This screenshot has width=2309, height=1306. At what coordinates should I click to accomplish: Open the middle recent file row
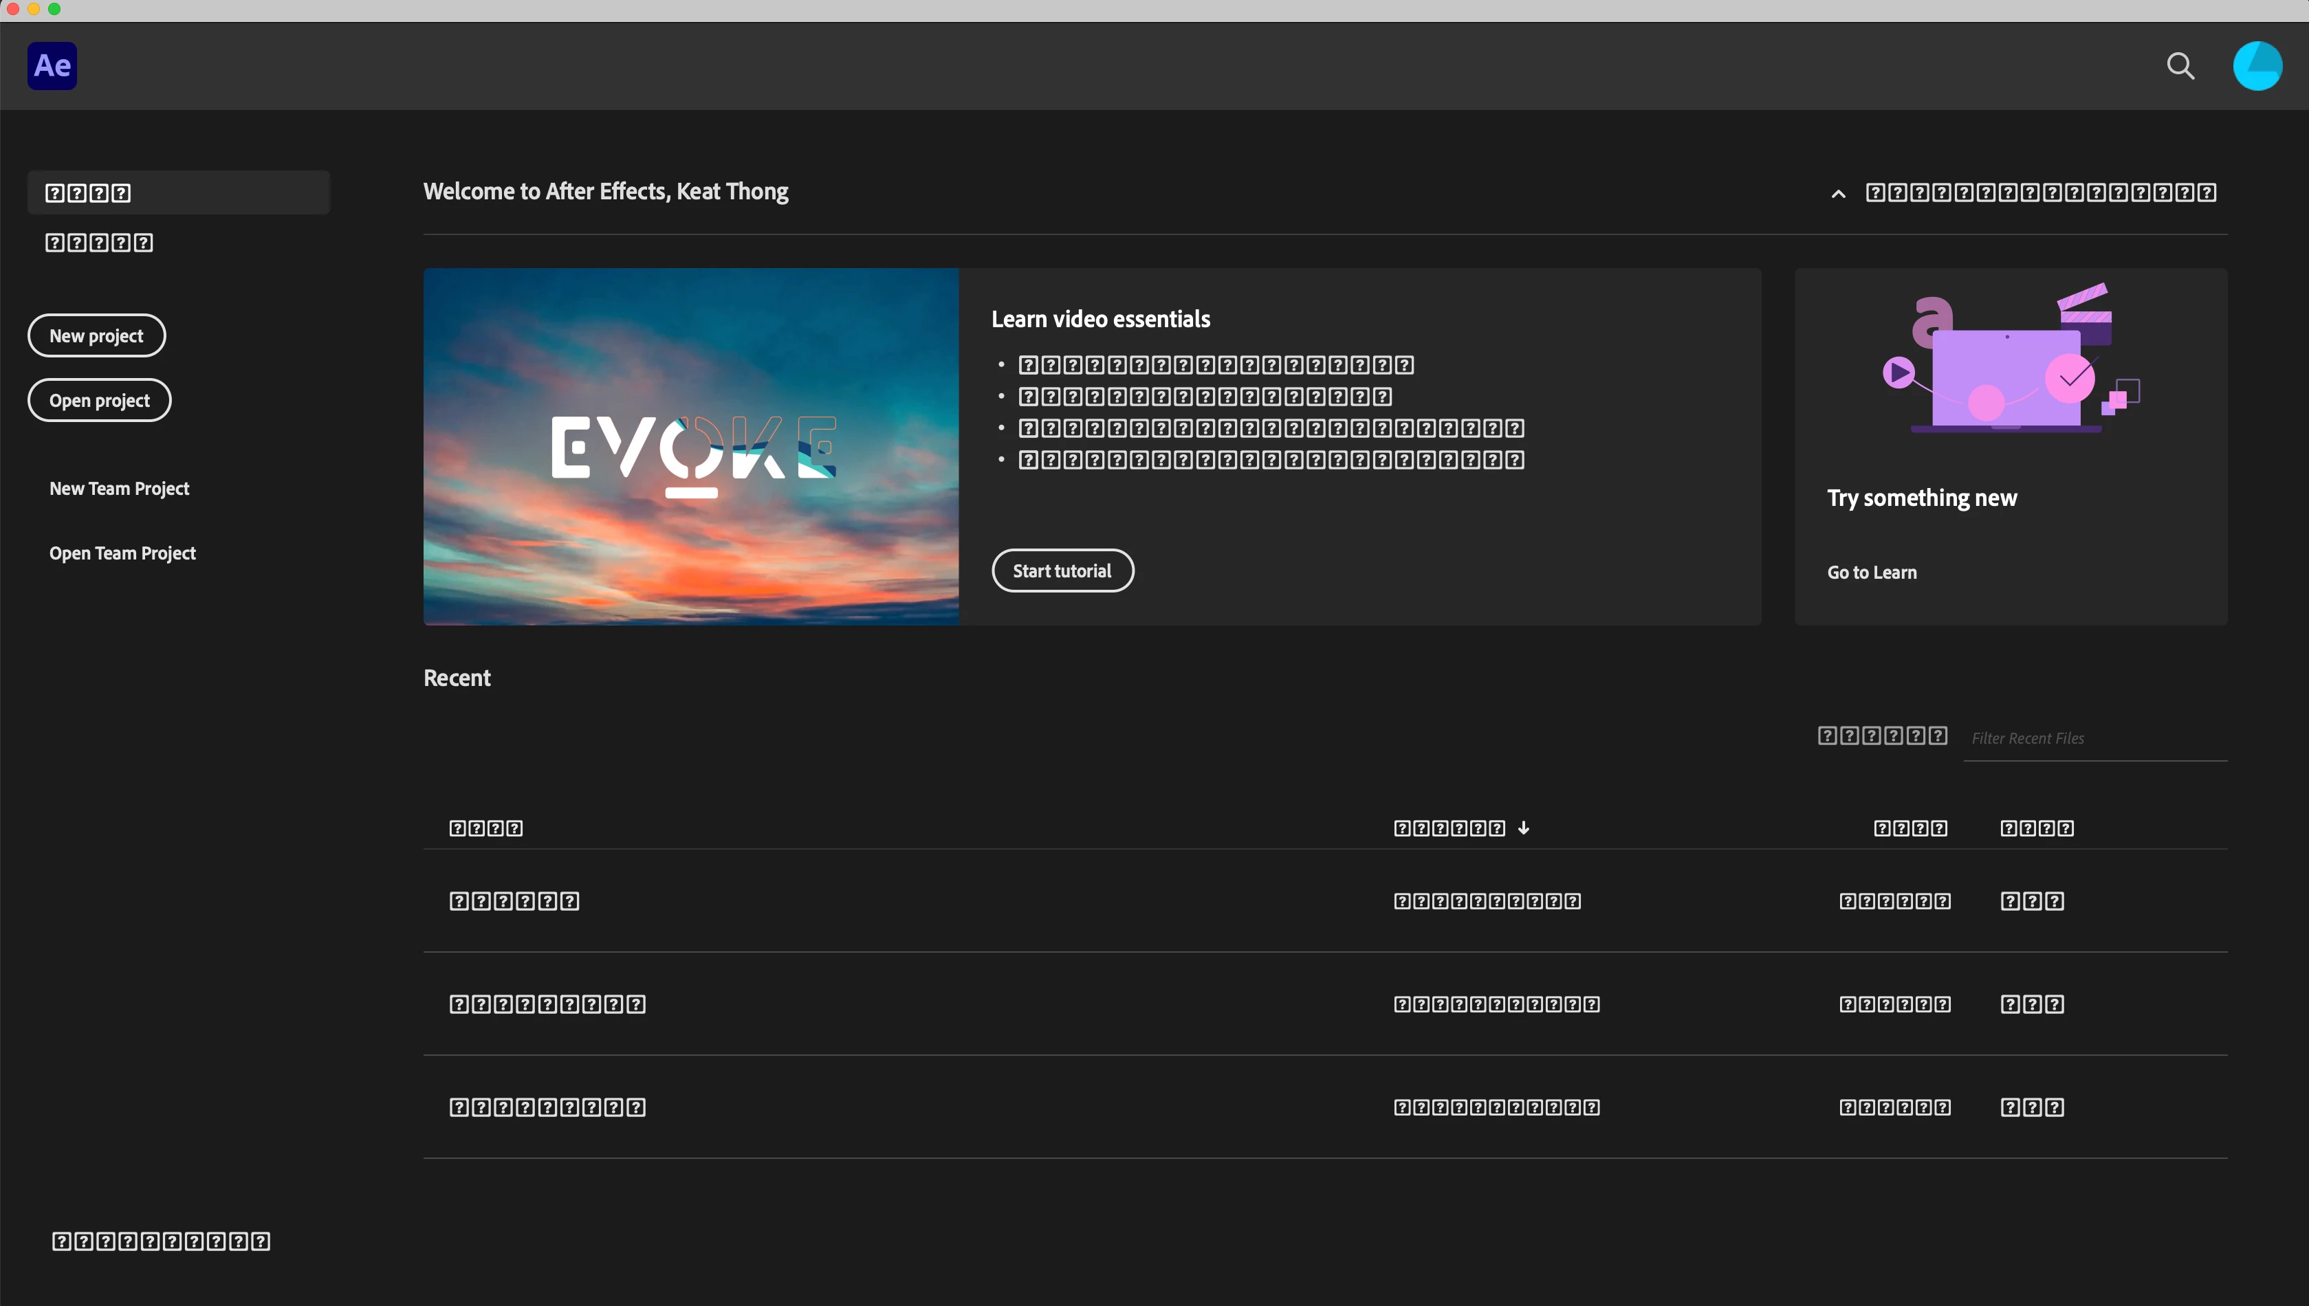(547, 1004)
